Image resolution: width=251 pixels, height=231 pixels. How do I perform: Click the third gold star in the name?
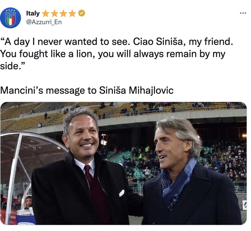click(63, 14)
